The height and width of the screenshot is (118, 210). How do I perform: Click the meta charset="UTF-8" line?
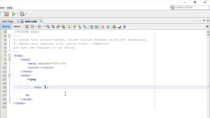47,64
